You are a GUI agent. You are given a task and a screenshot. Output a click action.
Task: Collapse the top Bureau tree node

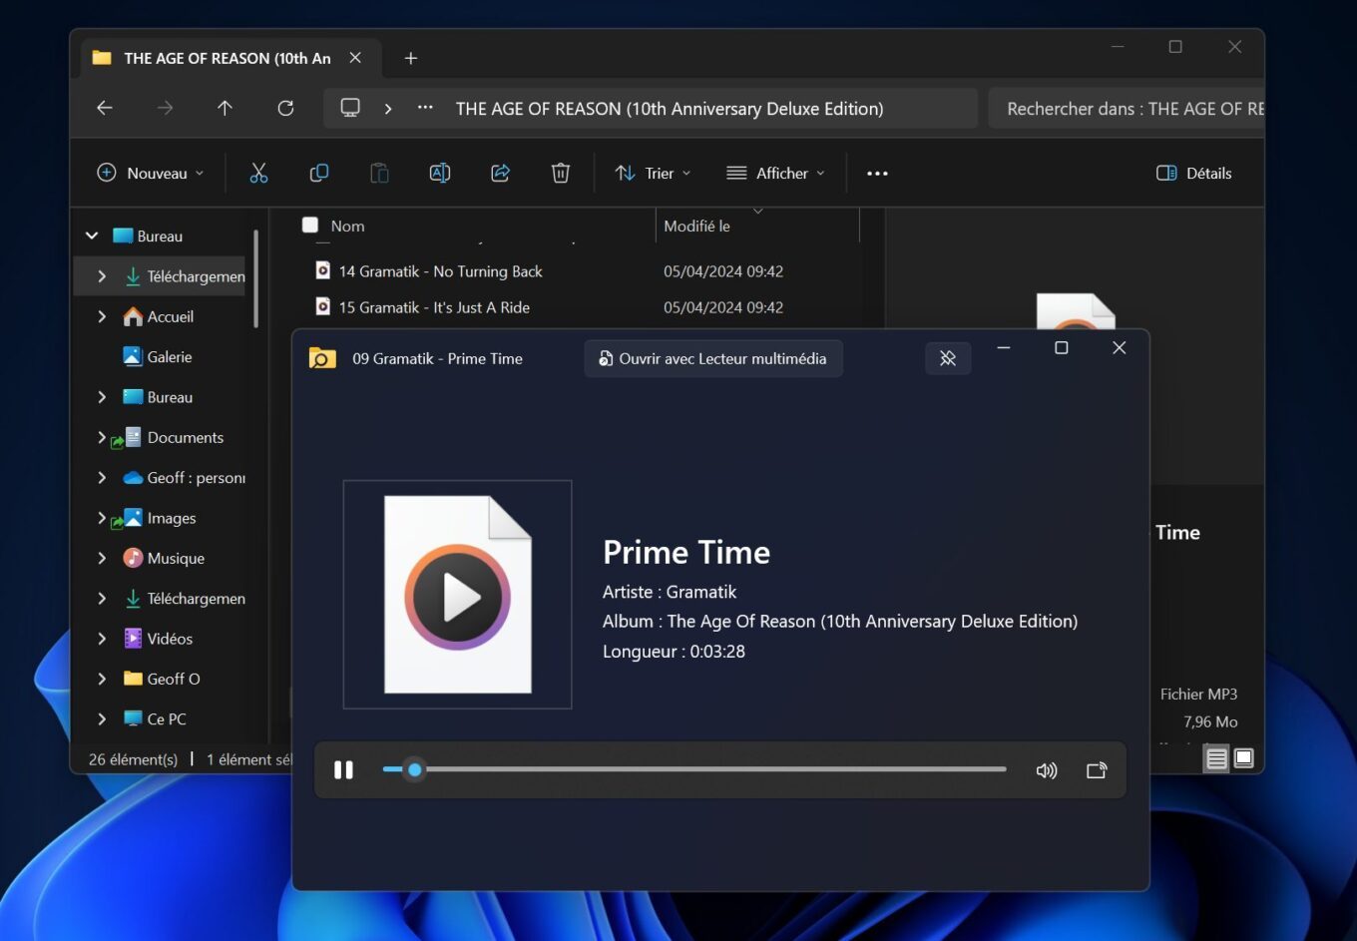click(x=92, y=235)
